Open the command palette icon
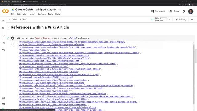Screen dimensions: 197x111 [3, 98]
